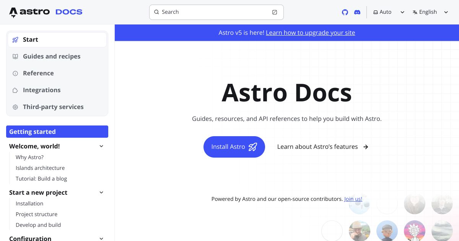Viewport: 459px width, 241px height.
Task: Click the DOCS text in the header
Action: pos(69,12)
